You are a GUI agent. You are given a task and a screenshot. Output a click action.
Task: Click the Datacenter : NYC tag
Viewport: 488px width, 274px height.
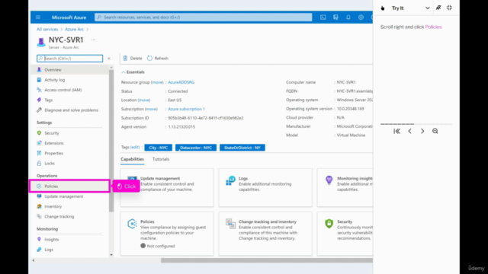tap(196, 148)
